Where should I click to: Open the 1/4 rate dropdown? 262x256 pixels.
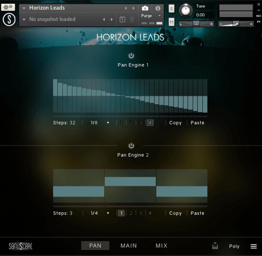pos(100,213)
